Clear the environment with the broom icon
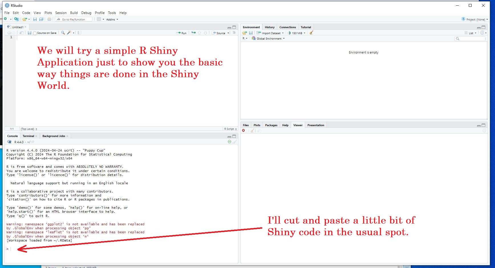This screenshot has height=268, width=495. [x=311, y=33]
